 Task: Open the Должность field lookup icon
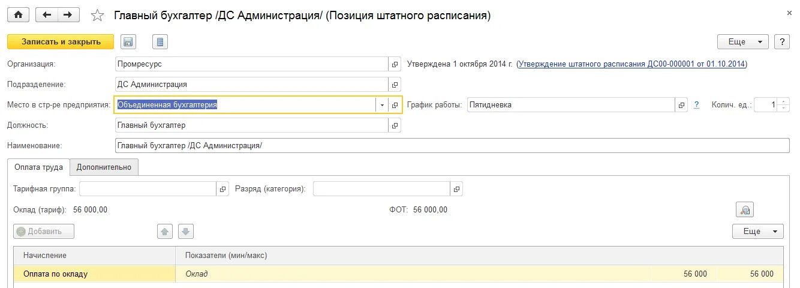(x=395, y=125)
